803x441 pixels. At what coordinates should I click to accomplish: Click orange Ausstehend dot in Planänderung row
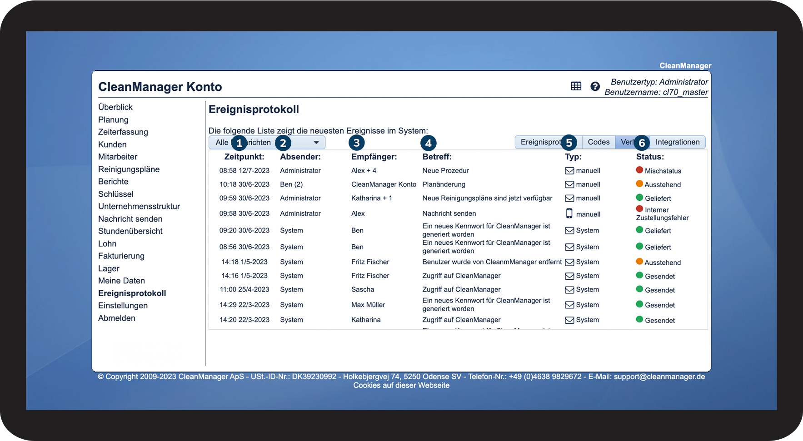(x=639, y=183)
